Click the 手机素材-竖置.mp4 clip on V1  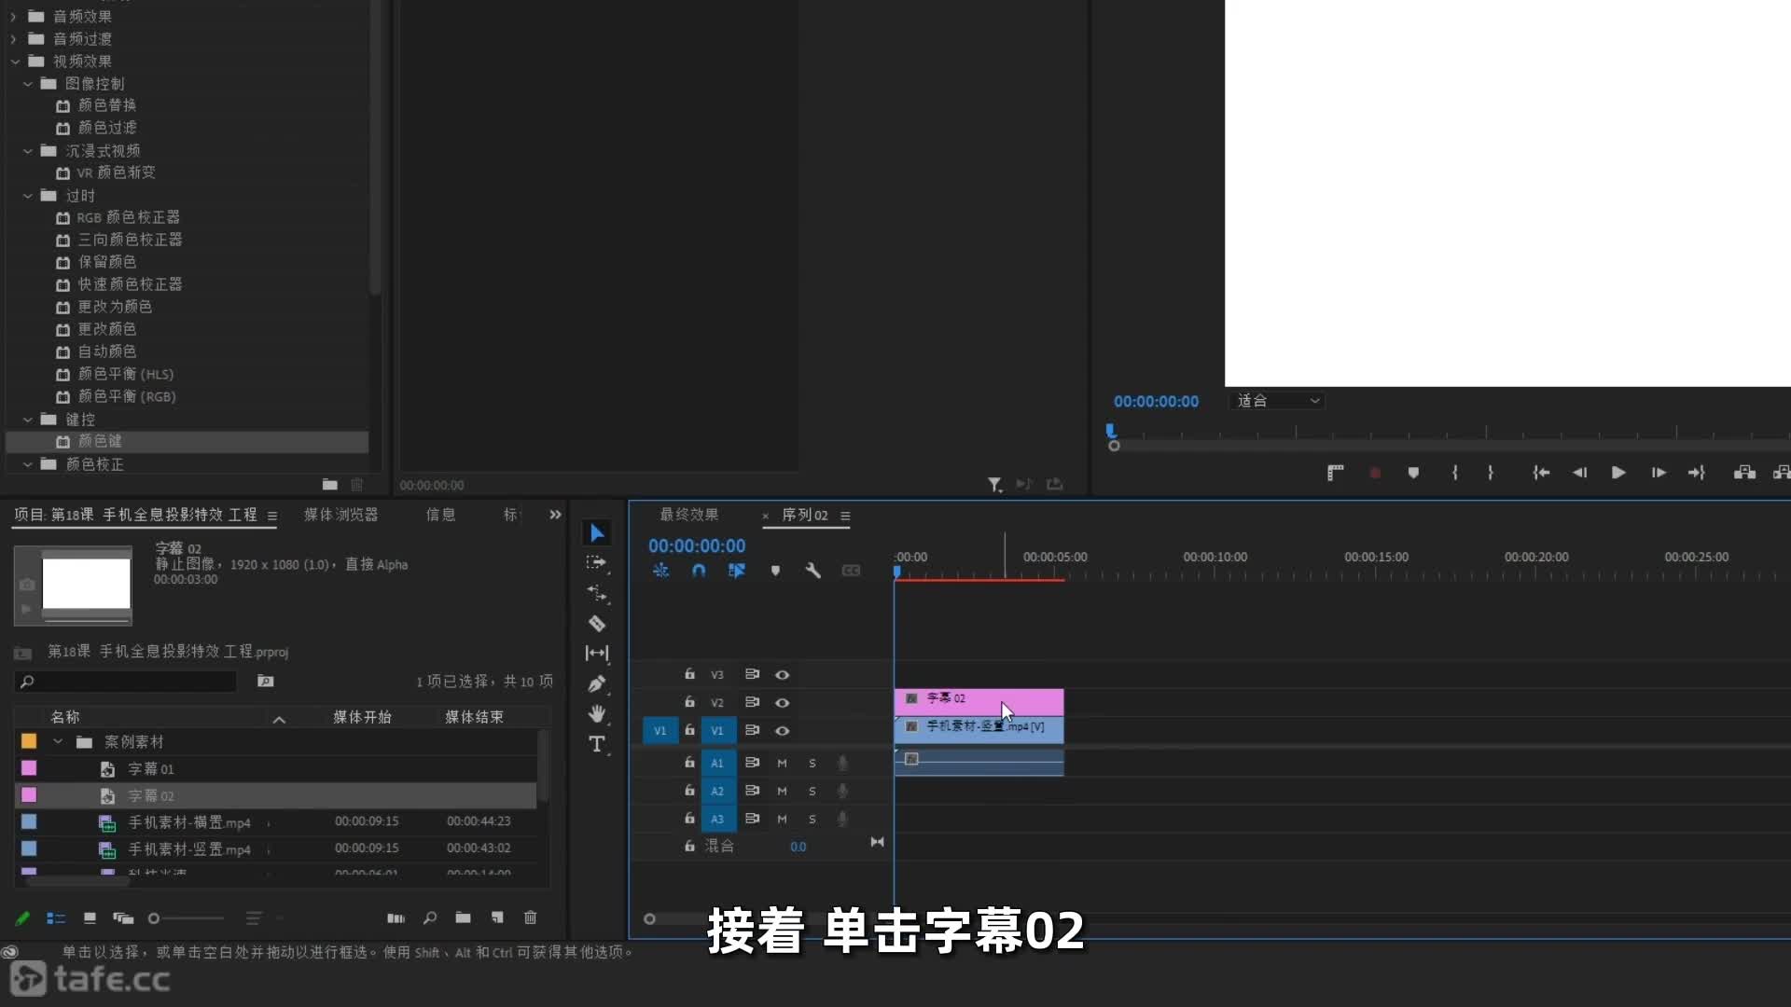(x=979, y=729)
